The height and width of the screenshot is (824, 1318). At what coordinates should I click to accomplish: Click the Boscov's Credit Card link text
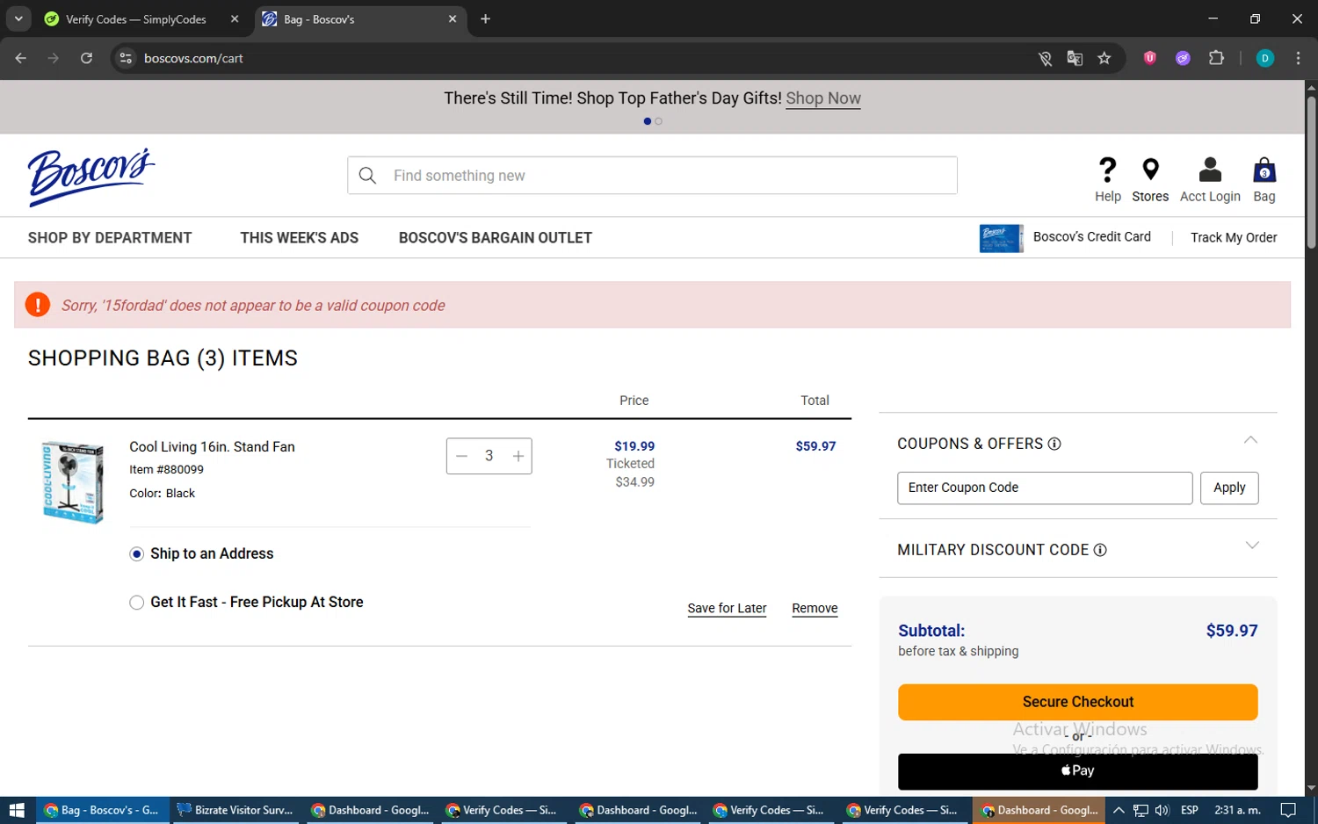click(x=1091, y=236)
